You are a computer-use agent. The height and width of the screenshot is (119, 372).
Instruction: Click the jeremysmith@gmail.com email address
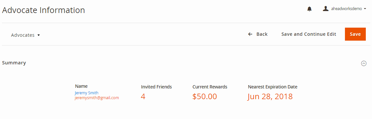pos(97,98)
